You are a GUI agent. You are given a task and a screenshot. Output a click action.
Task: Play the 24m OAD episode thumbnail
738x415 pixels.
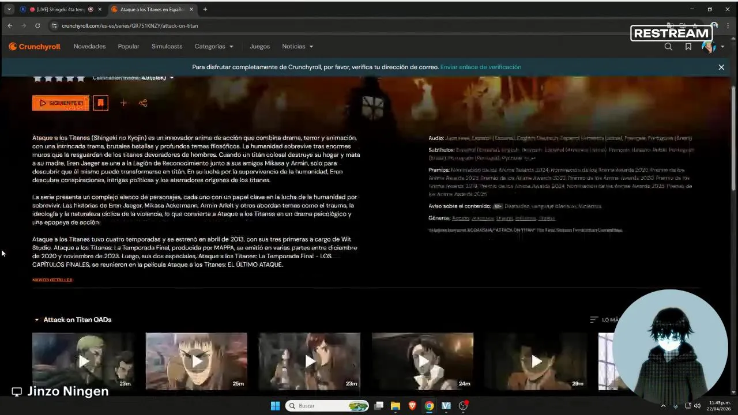pyautogui.click(x=423, y=361)
